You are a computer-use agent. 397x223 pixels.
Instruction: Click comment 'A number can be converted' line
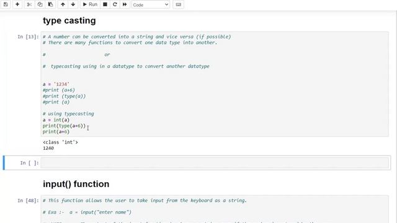point(136,37)
